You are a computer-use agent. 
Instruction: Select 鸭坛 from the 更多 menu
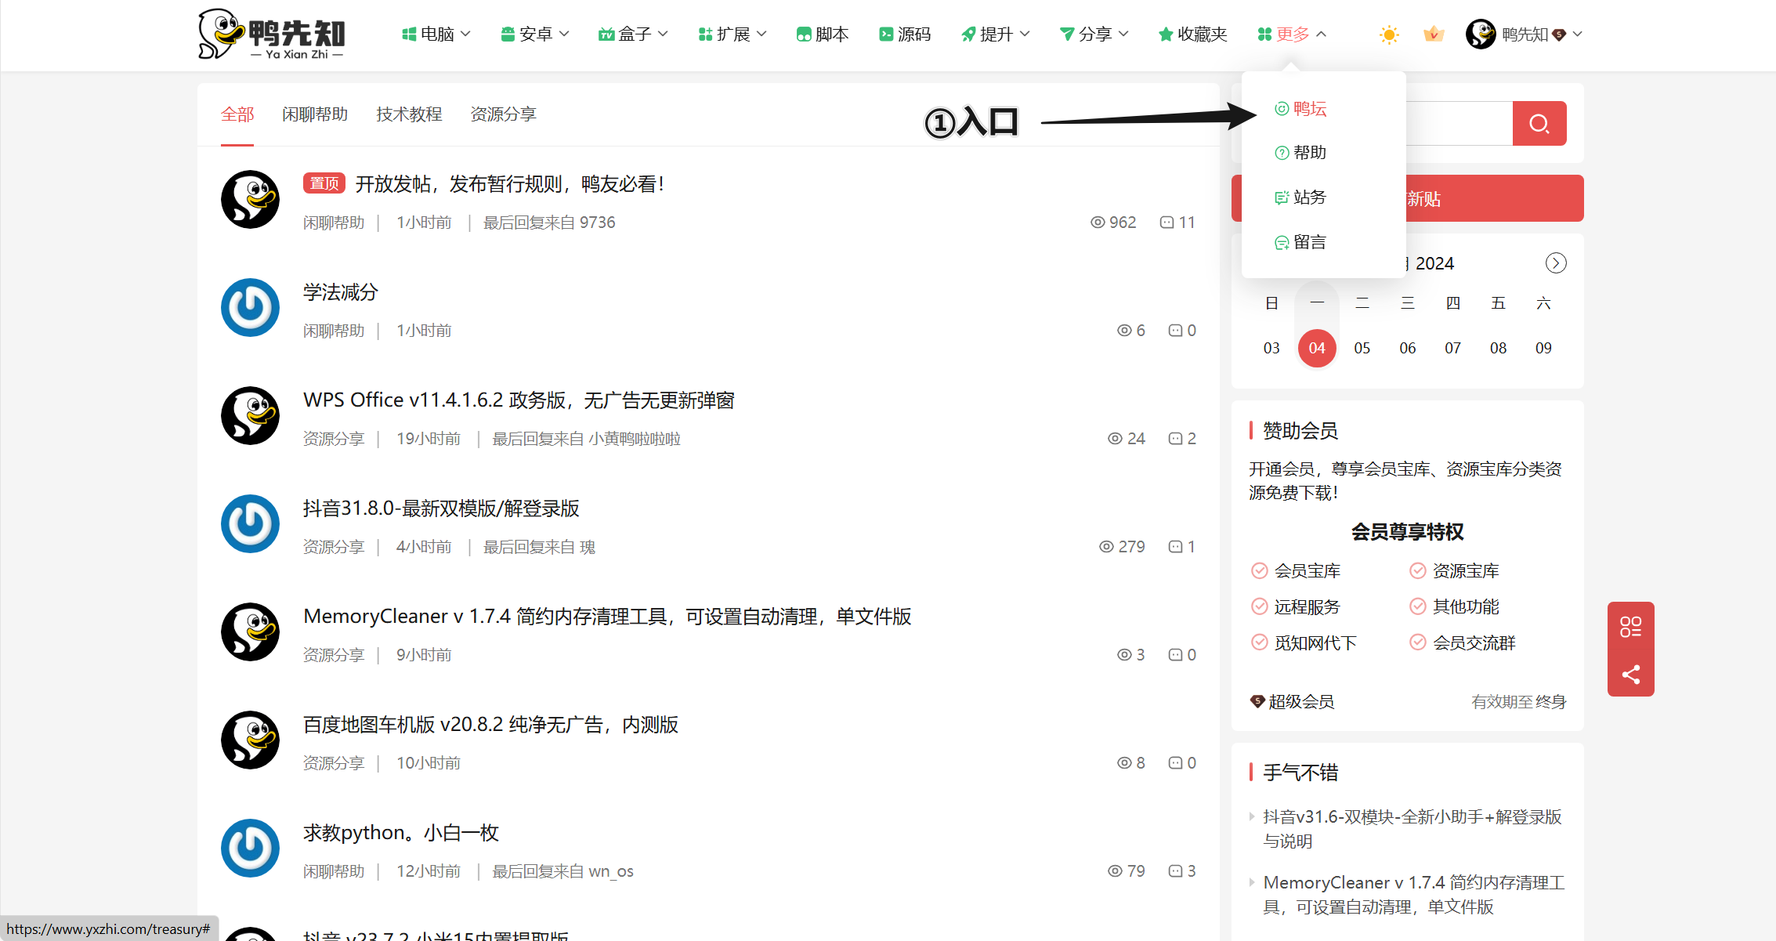click(x=1310, y=109)
